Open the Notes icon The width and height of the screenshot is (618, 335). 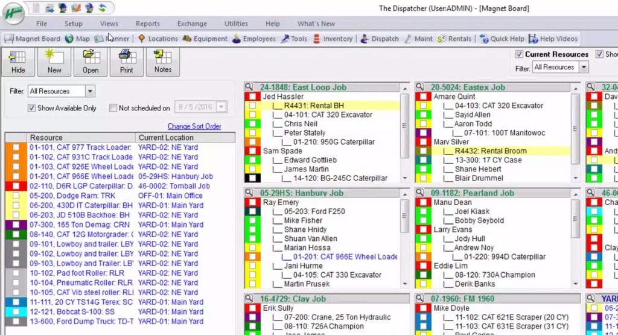click(x=163, y=62)
